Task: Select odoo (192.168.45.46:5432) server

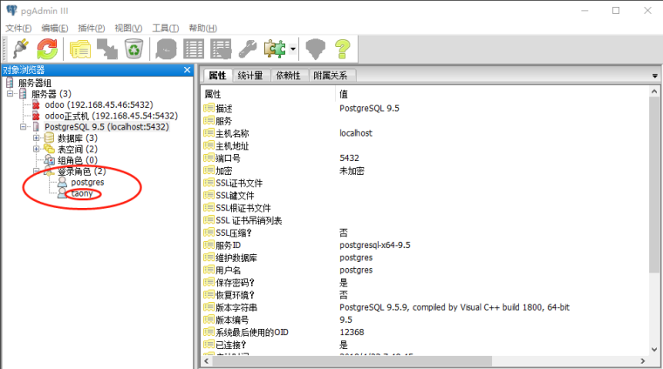Action: (99, 104)
